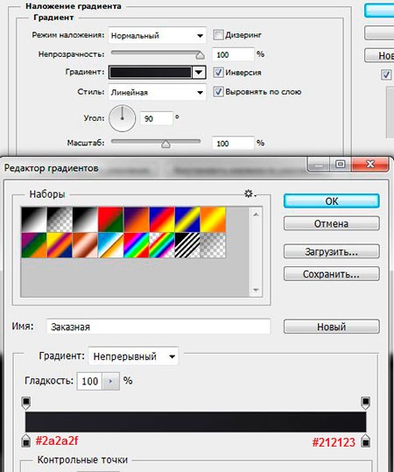
Task: Choose the transparent stripes gradient preset
Action: tap(187, 245)
